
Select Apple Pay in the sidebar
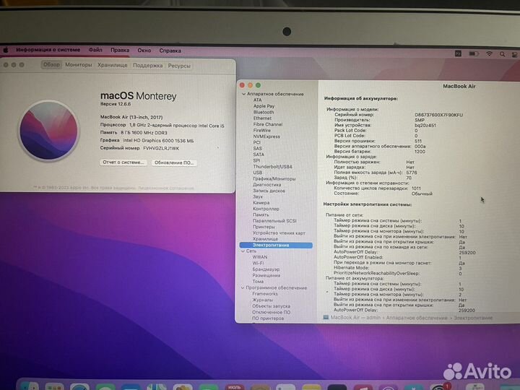pos(264,106)
